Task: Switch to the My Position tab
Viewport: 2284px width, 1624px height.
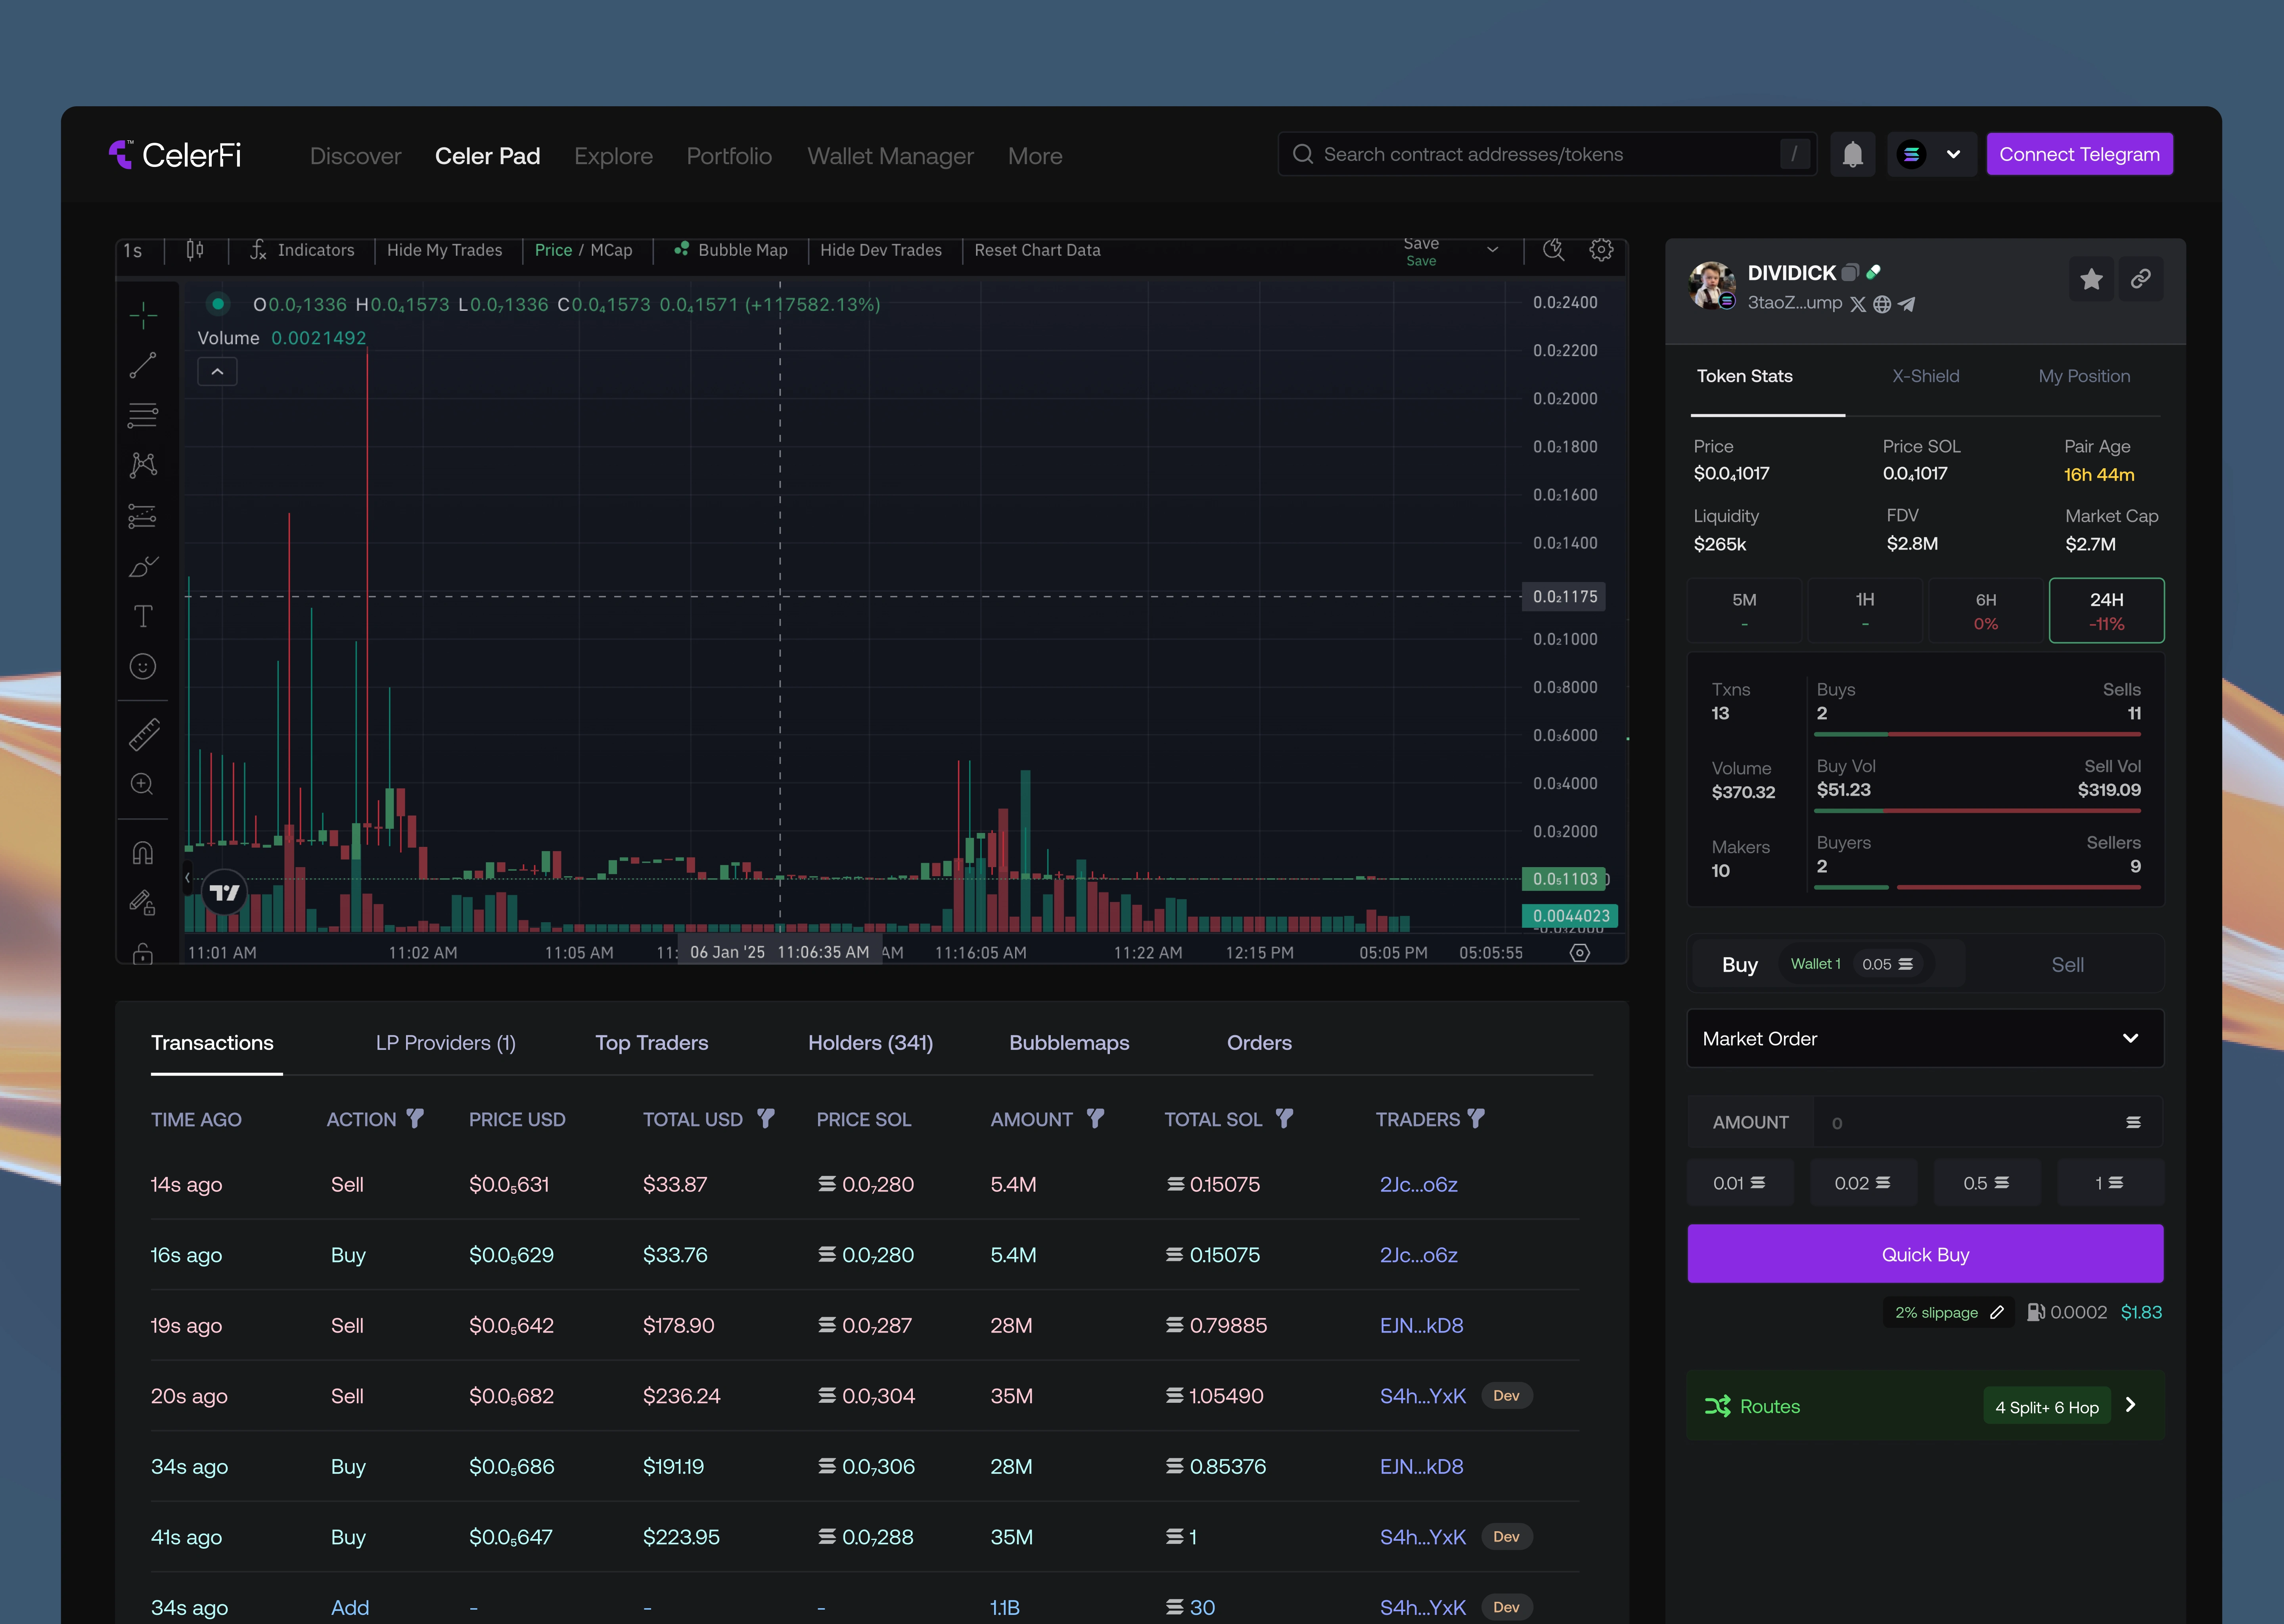Action: coord(2084,376)
